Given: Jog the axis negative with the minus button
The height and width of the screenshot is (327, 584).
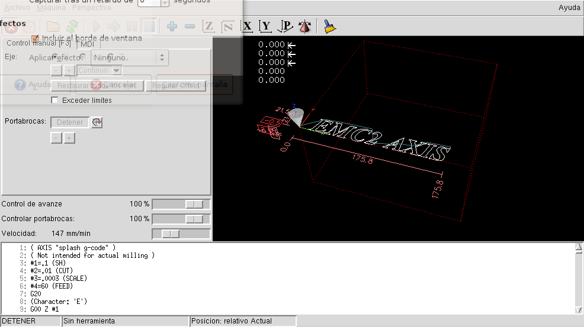Looking at the screenshot, I should pos(56,70).
